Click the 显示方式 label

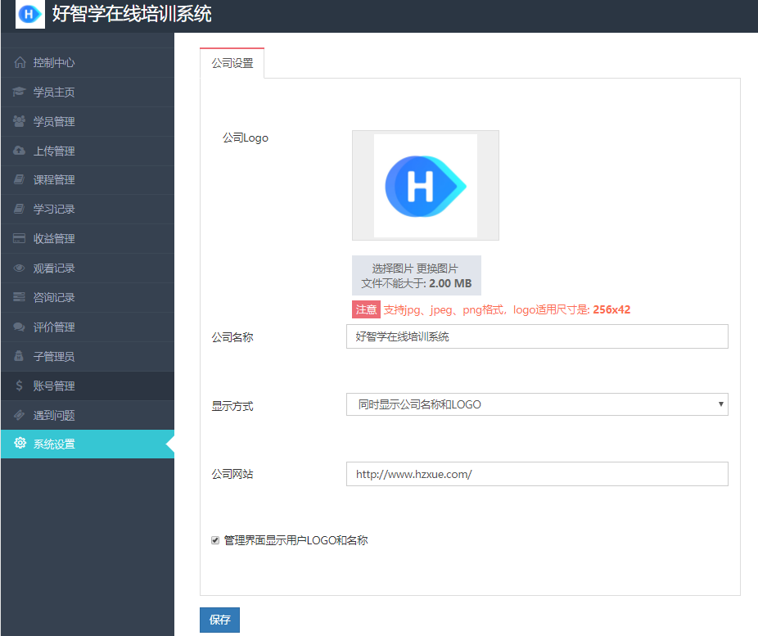click(232, 406)
